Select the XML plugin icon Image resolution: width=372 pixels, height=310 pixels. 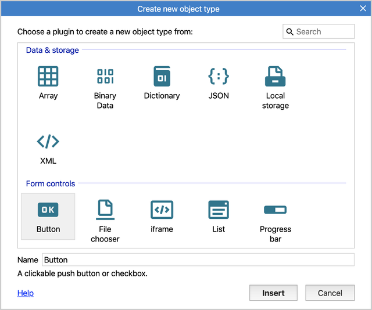pyautogui.click(x=48, y=142)
